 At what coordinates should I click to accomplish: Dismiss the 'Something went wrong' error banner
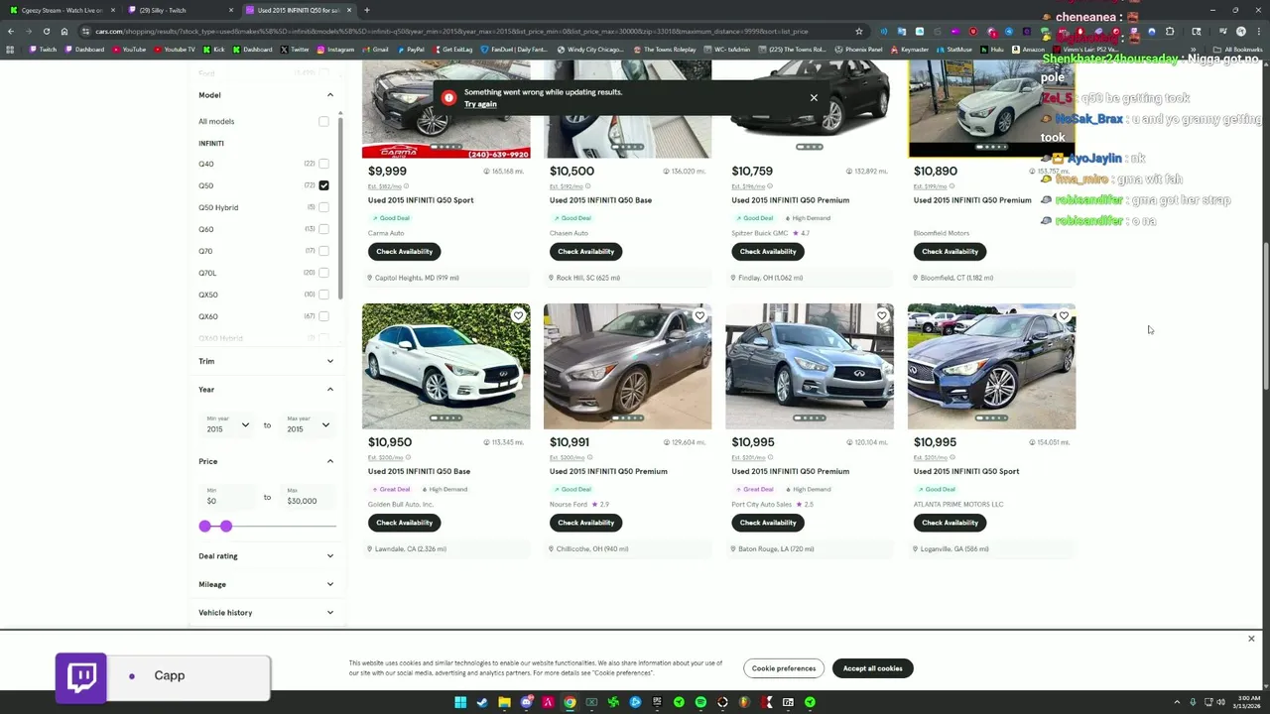[x=814, y=97]
